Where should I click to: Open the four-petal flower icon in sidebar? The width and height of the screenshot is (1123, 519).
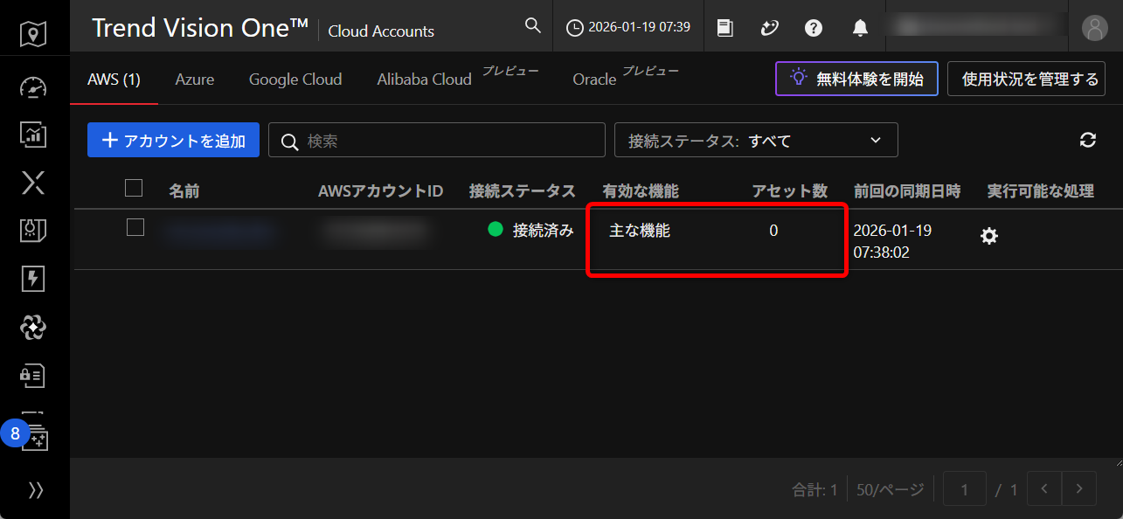click(33, 328)
